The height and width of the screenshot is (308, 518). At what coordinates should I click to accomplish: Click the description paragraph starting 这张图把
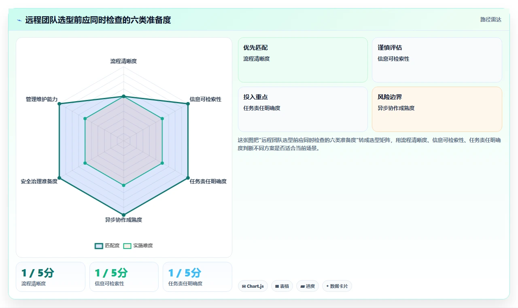click(369, 144)
